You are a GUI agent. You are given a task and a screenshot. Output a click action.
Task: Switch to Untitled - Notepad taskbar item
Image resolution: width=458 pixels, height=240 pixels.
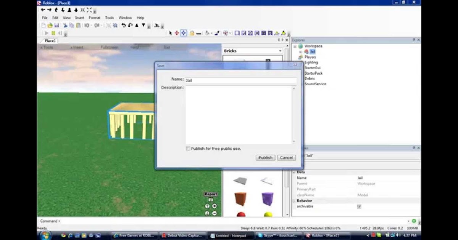[x=231, y=235]
